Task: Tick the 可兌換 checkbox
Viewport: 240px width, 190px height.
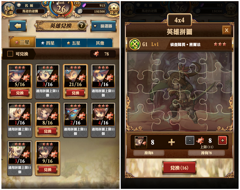Action: tap(10, 54)
